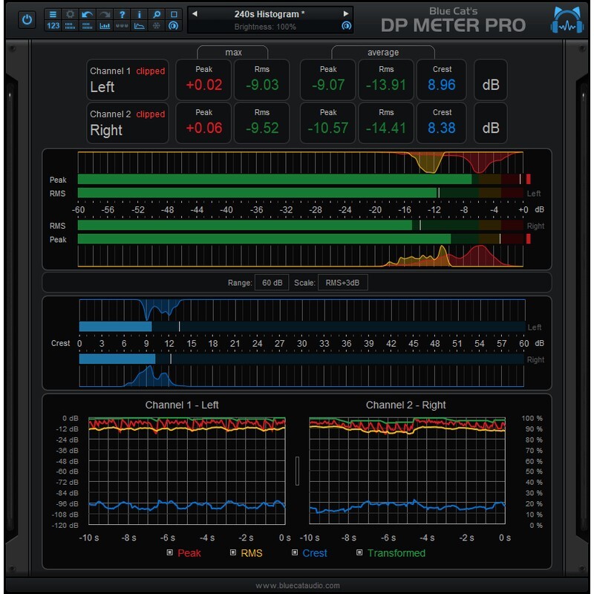Enable the Peak curve legend checkbox
This screenshot has height=594, width=594.
(x=169, y=552)
